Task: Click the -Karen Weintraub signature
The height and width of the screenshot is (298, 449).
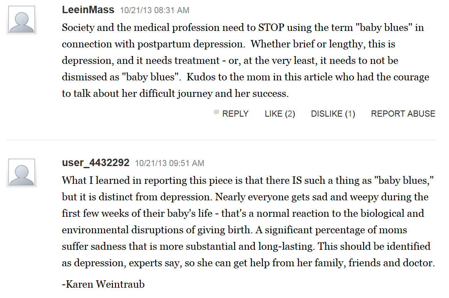Action: click(103, 284)
